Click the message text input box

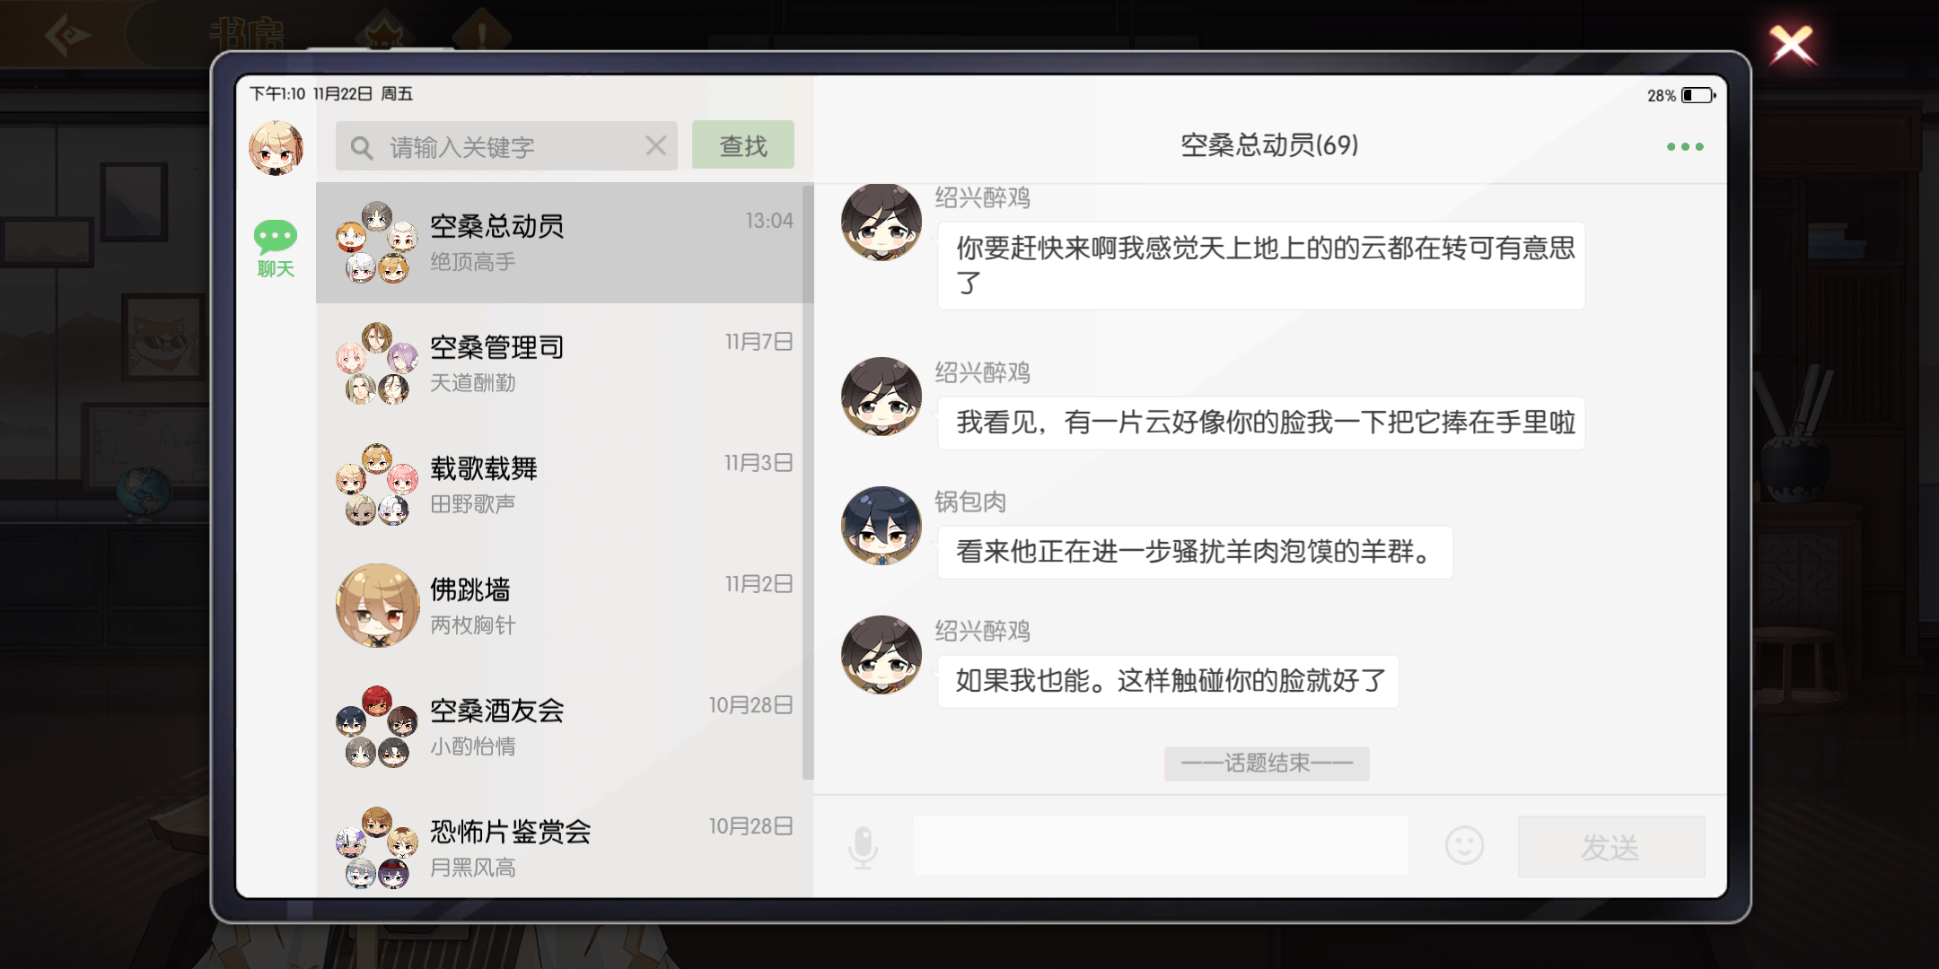coord(1161,845)
